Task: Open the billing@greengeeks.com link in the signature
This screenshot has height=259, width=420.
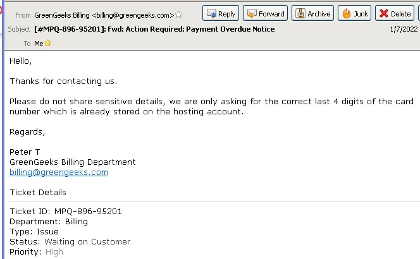Action: point(59,172)
